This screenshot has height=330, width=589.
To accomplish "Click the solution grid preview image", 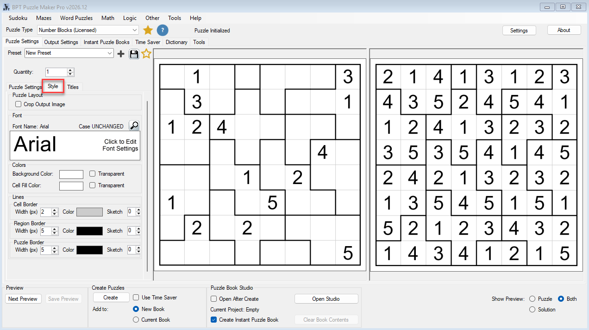I will pos(477,165).
